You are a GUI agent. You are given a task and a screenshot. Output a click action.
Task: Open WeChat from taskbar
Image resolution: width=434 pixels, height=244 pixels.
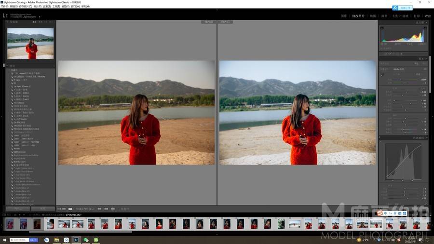pos(86,240)
